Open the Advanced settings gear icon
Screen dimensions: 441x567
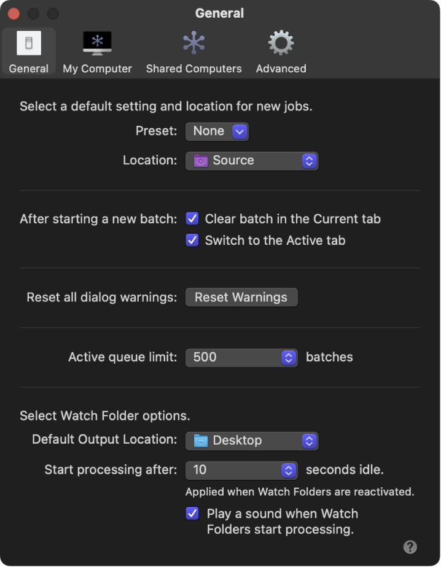(x=280, y=43)
